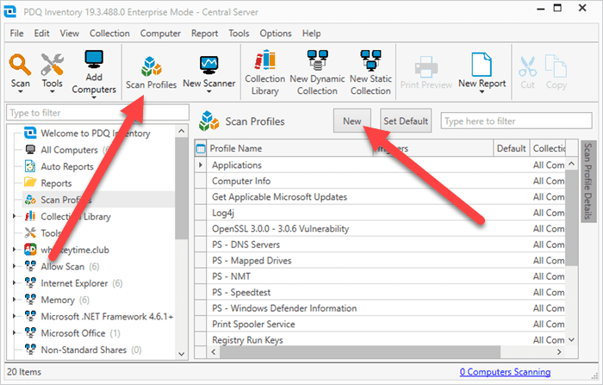The height and width of the screenshot is (385, 603).
Task: Select the Print Spooler Service profile
Action: pos(380,324)
